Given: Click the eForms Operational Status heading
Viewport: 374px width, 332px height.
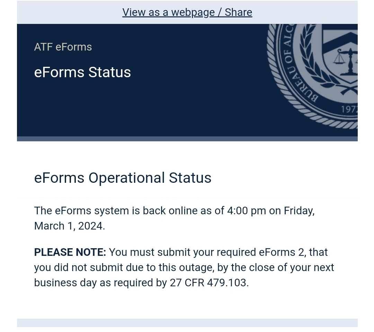Looking at the screenshot, I should [x=123, y=178].
